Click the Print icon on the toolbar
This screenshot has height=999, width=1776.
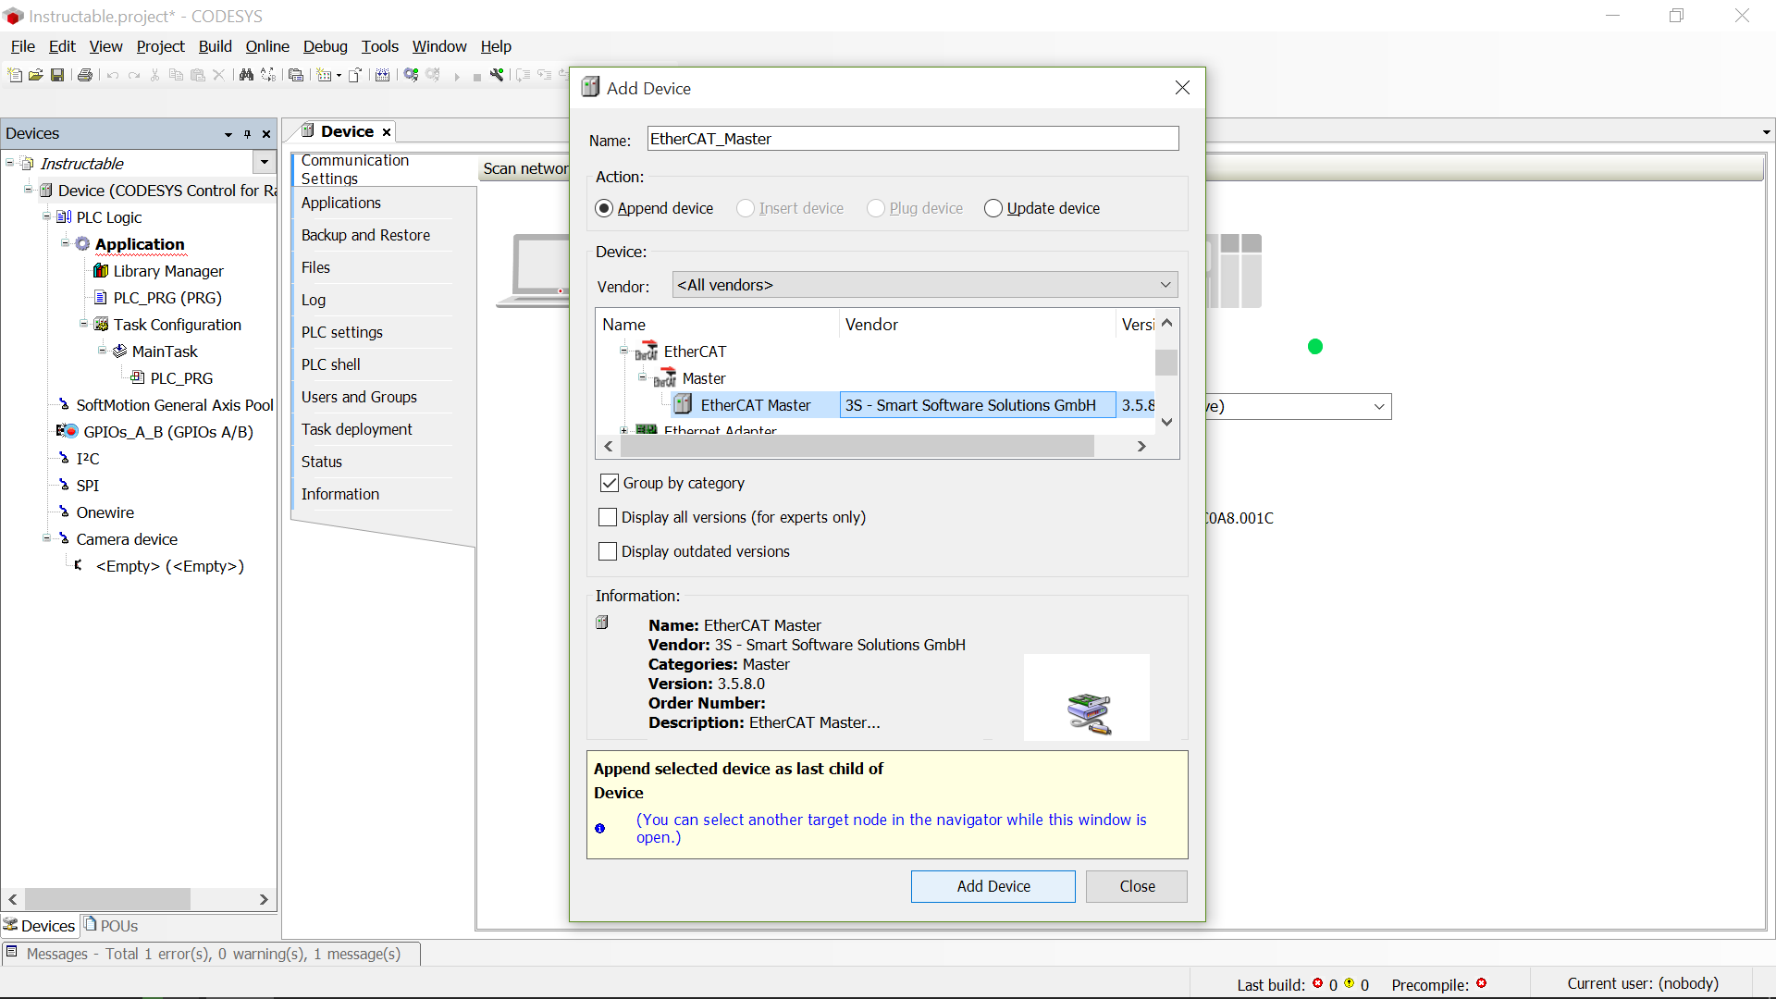point(85,75)
